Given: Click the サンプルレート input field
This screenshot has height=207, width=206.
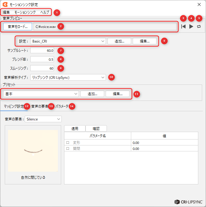Looking at the screenshot, I should pos(42,50).
